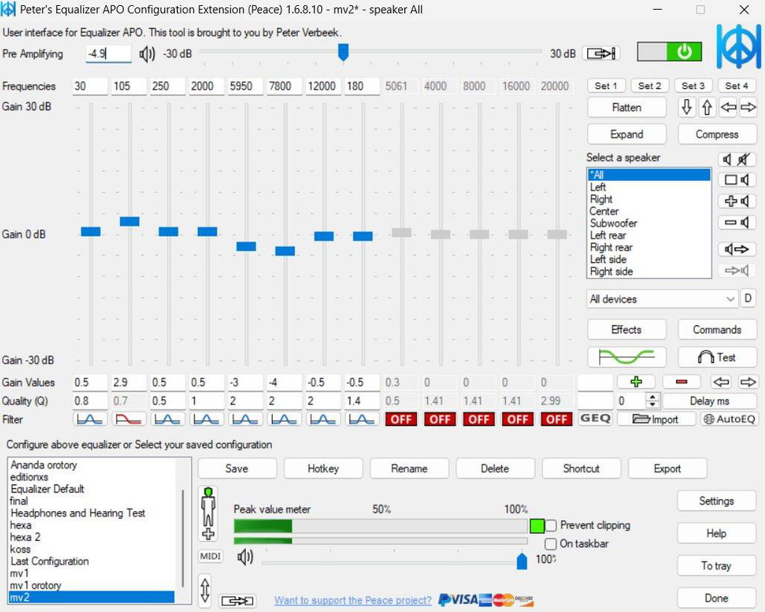
Task: Click the person-shaped profile icon
Action: (208, 513)
